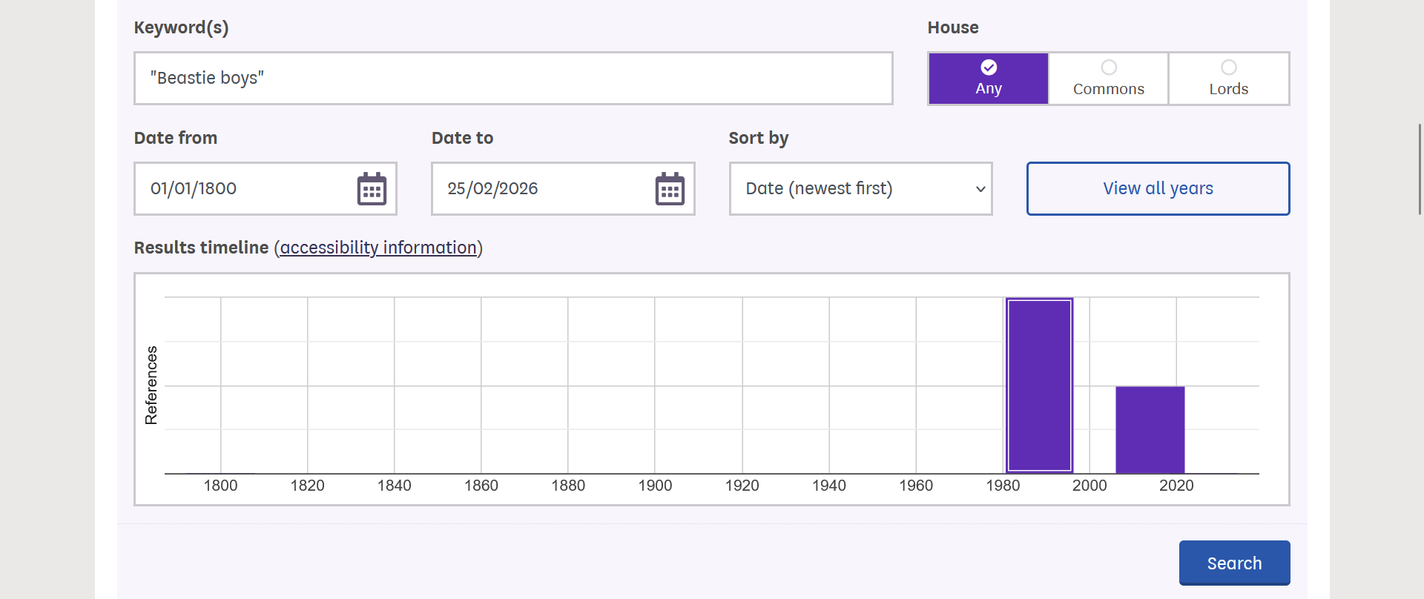This screenshot has width=1424, height=599.
Task: Click the empty circle above Lords
Action: [1229, 67]
